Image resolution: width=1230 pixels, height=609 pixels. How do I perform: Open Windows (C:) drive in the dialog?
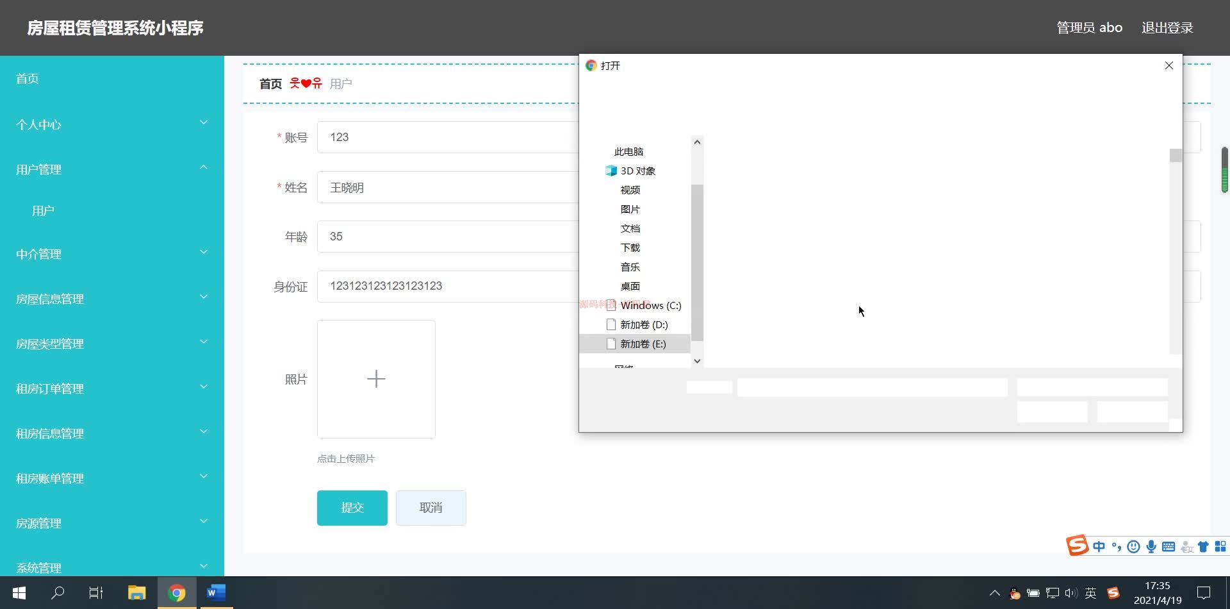pyautogui.click(x=650, y=305)
